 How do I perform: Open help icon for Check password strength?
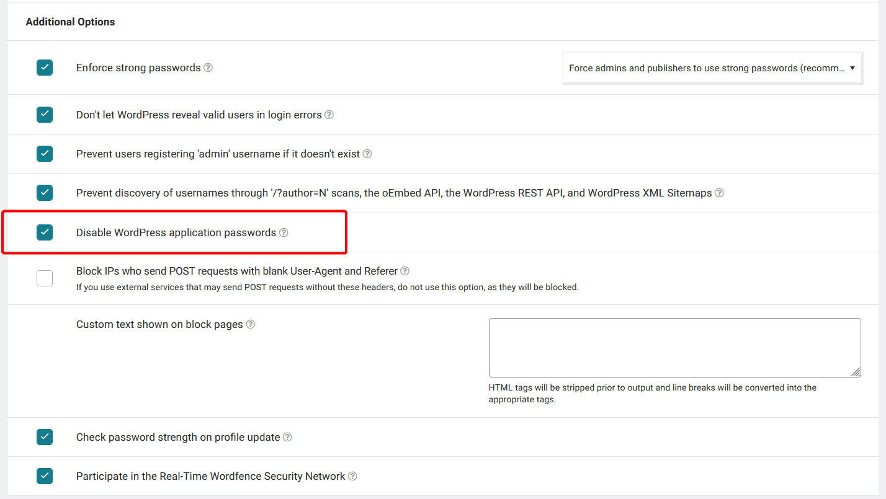[288, 437]
